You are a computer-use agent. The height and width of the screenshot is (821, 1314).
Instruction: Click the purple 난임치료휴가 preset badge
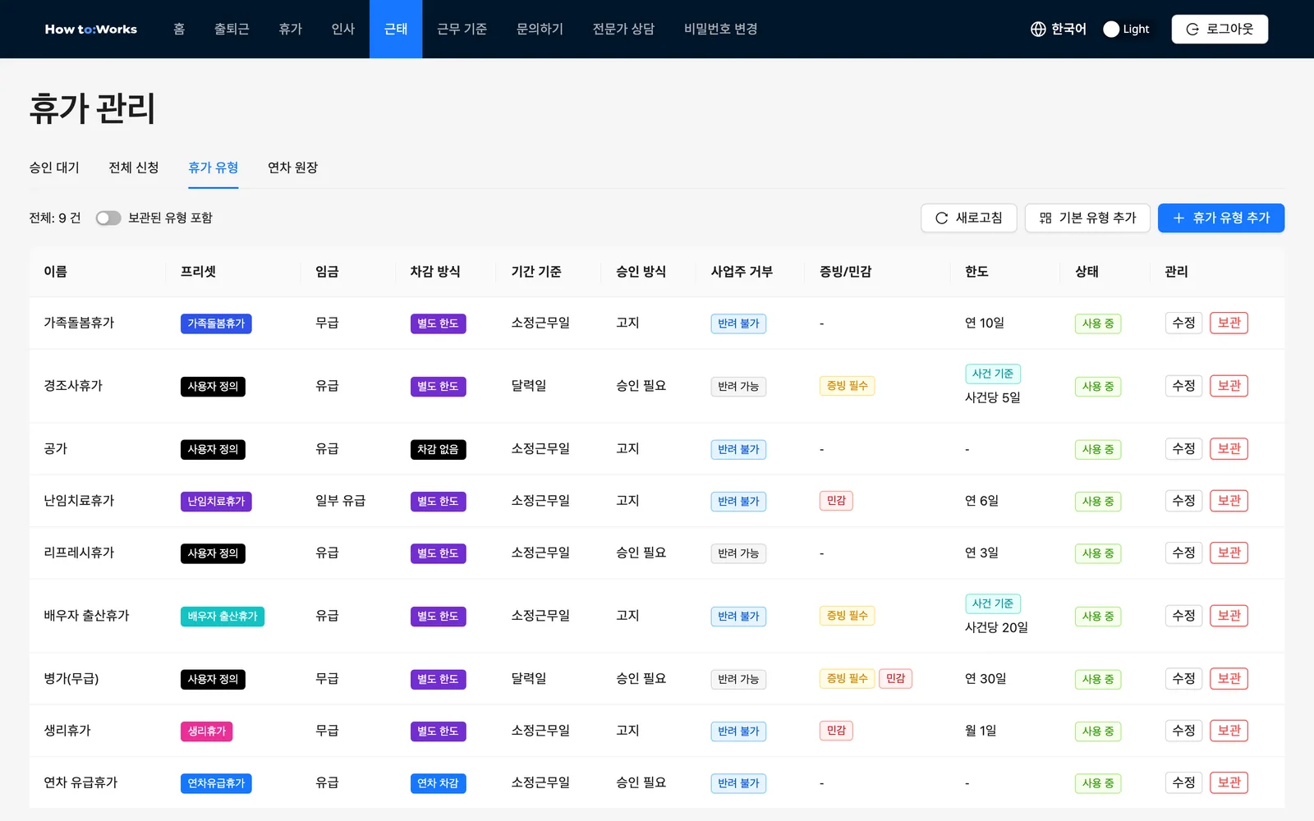(216, 501)
